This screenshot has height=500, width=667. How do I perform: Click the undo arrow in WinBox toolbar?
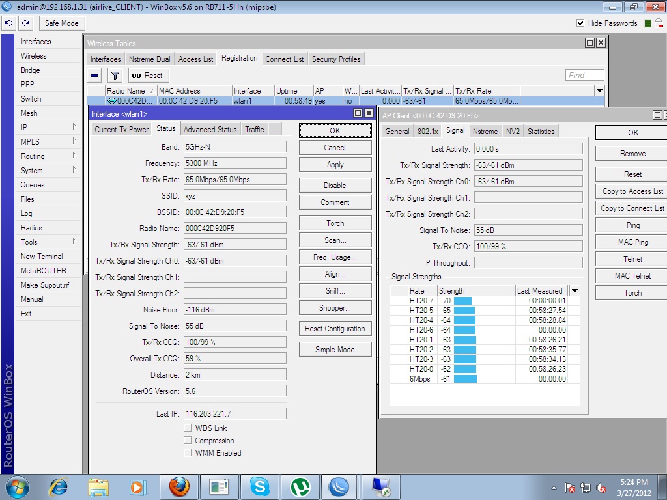click(8, 23)
